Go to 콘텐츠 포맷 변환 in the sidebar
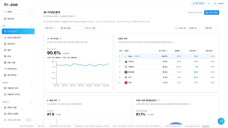Screen dimensions: 228x128 coord(14,120)
